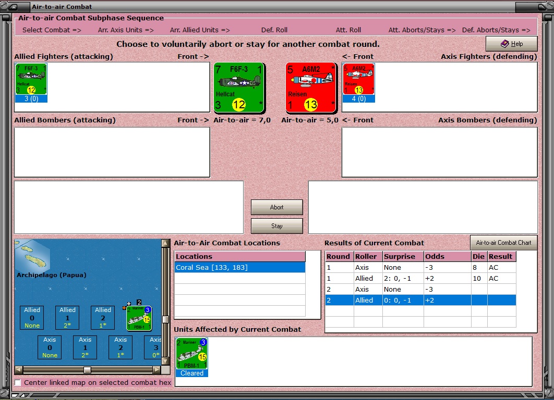The width and height of the screenshot is (554, 400).
Task: Click the 4 (0) label under Reisen counter
Action: tap(358, 99)
